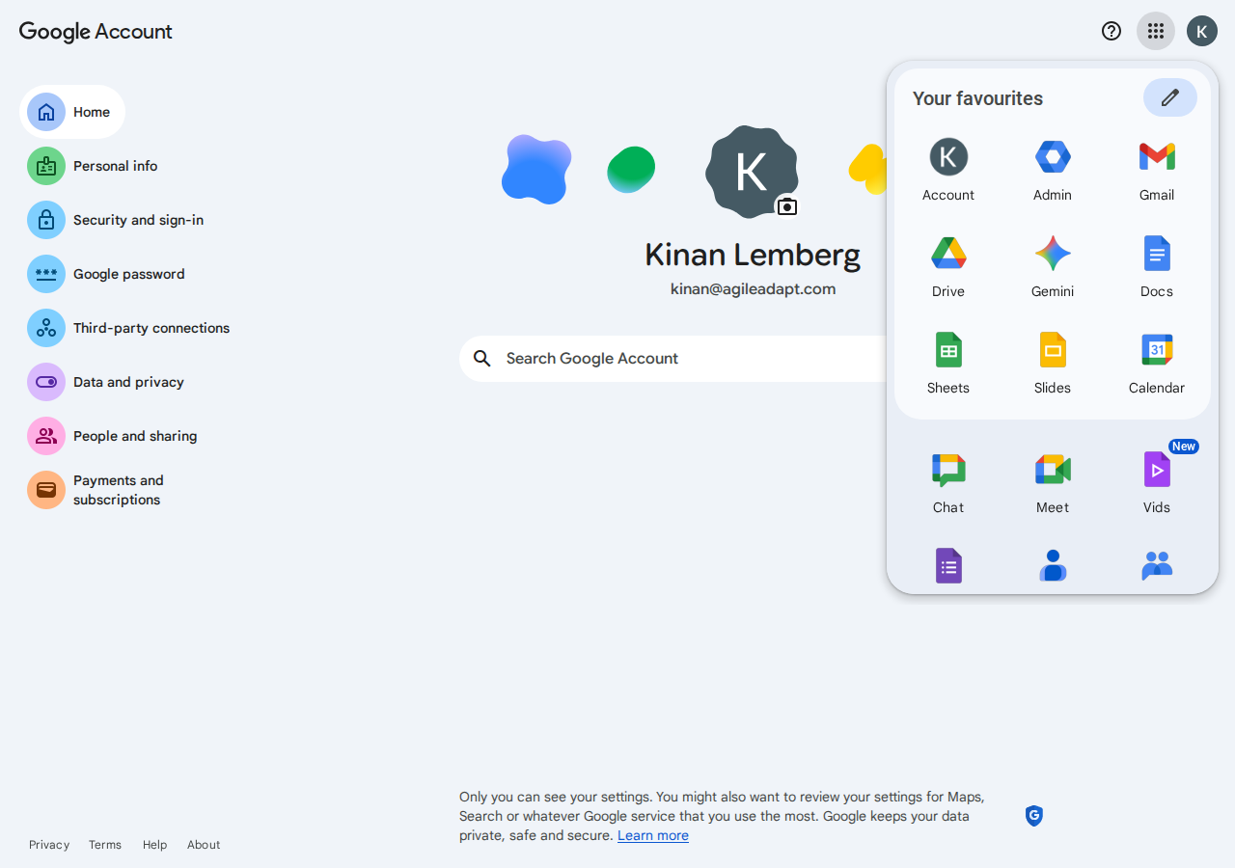Edit favourites with the pencil button

1169,97
